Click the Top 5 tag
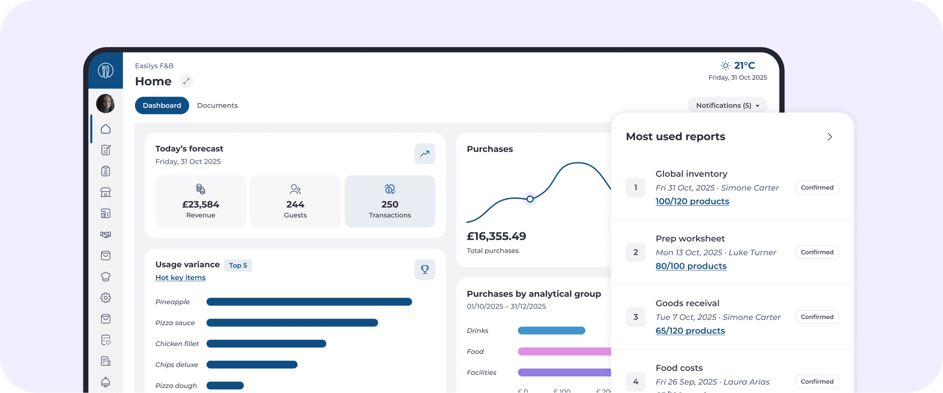 238,266
